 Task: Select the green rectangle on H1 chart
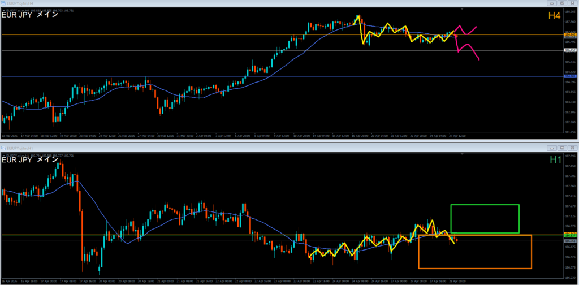click(485, 205)
